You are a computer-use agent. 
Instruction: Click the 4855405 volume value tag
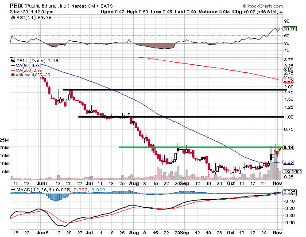click(293, 171)
